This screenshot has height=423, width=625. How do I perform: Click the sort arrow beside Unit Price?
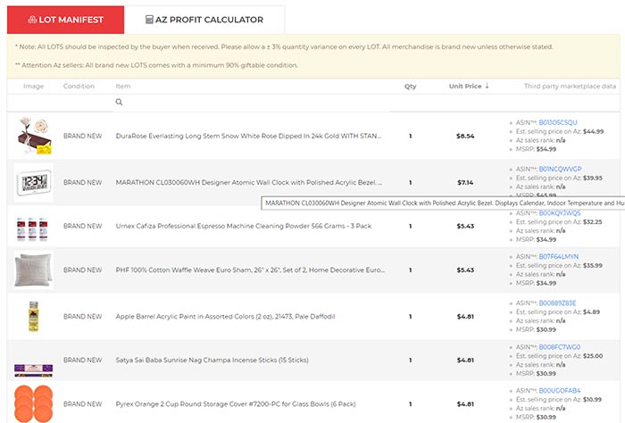click(x=487, y=86)
